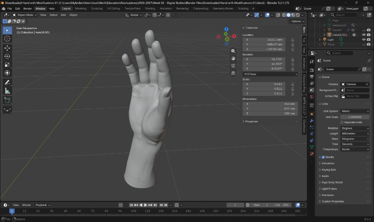Open the Object properties orange square tab
Viewport: 374px width, 222px height.
click(311, 114)
